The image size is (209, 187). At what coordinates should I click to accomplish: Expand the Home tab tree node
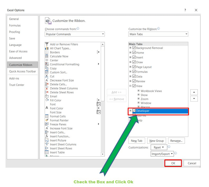coord(130,52)
